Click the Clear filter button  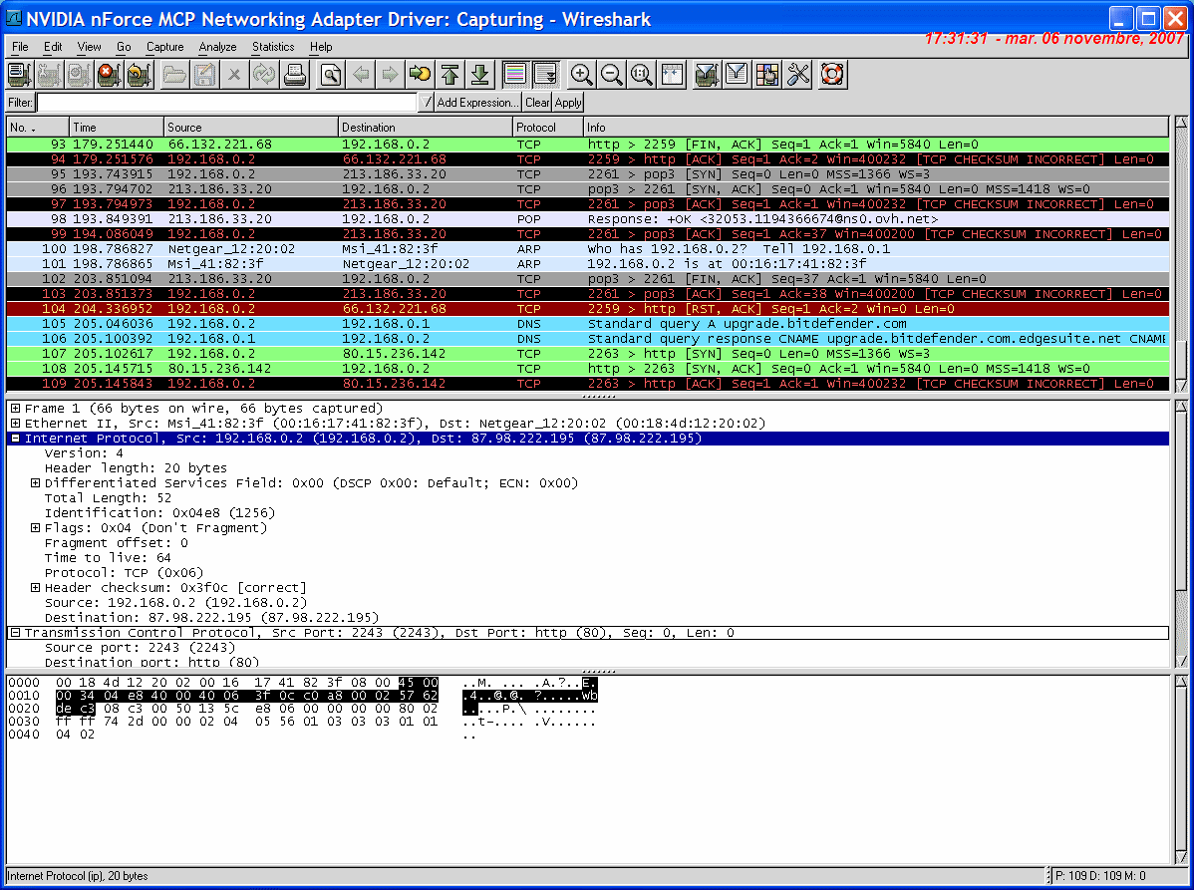(x=537, y=102)
